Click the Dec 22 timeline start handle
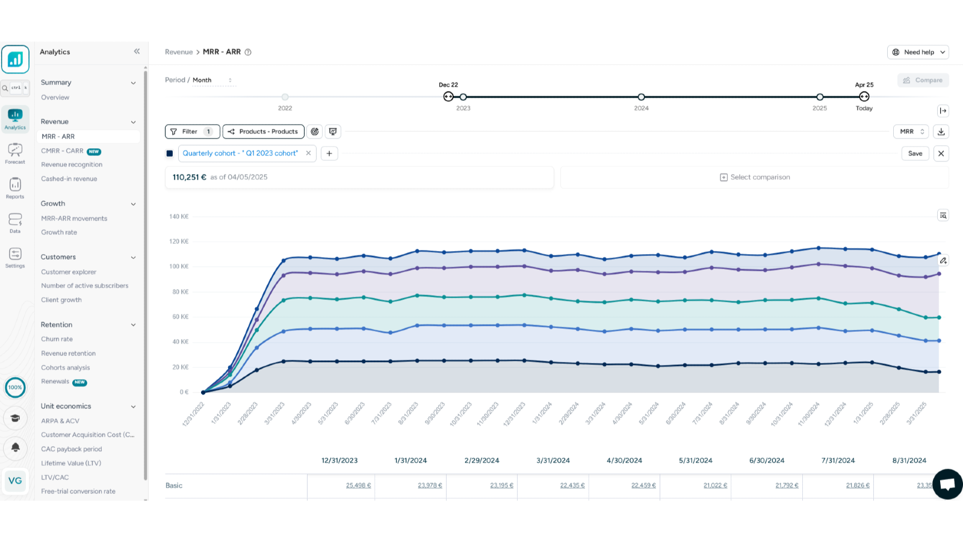Screen dimensions: 963x542 [448, 97]
